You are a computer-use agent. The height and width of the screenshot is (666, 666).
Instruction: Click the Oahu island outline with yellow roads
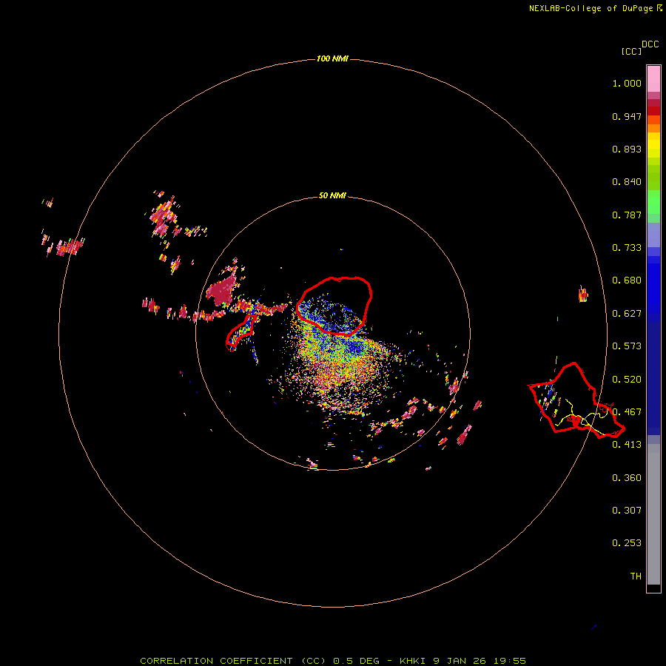pos(576,400)
